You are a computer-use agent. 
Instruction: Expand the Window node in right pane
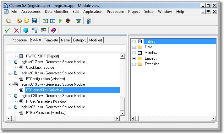tap(134, 53)
